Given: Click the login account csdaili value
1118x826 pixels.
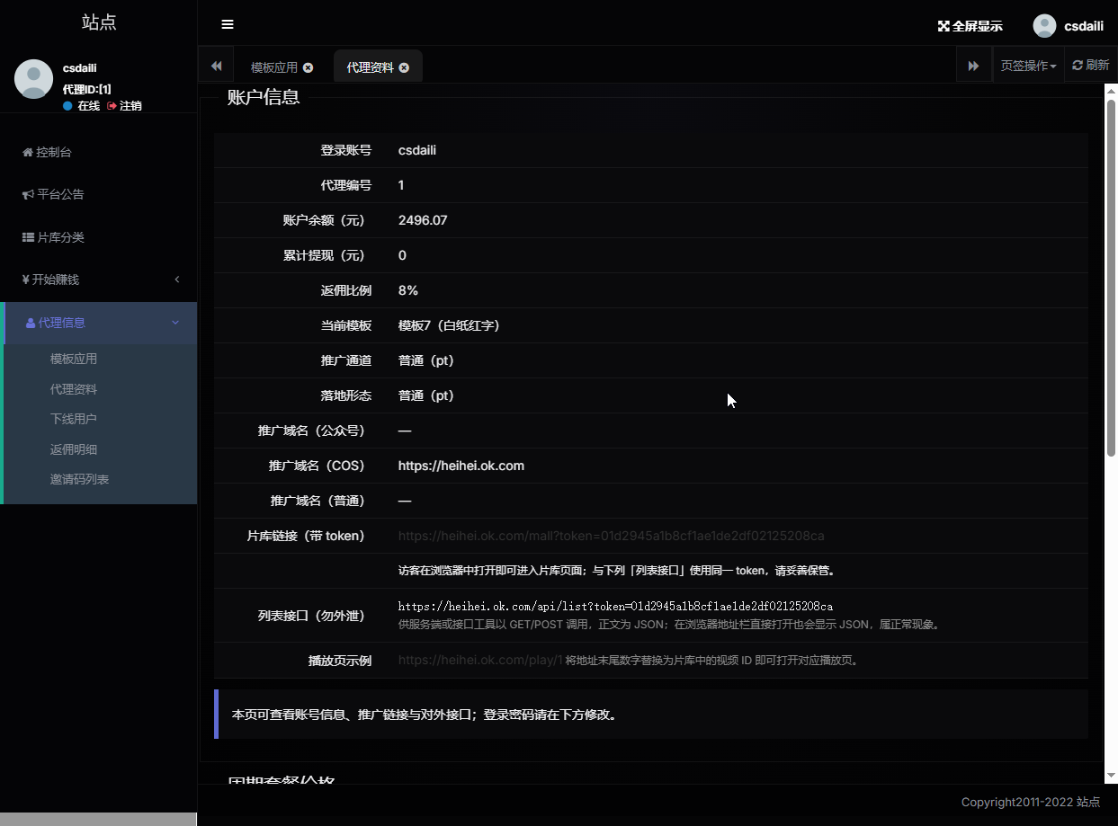Looking at the screenshot, I should 417,150.
